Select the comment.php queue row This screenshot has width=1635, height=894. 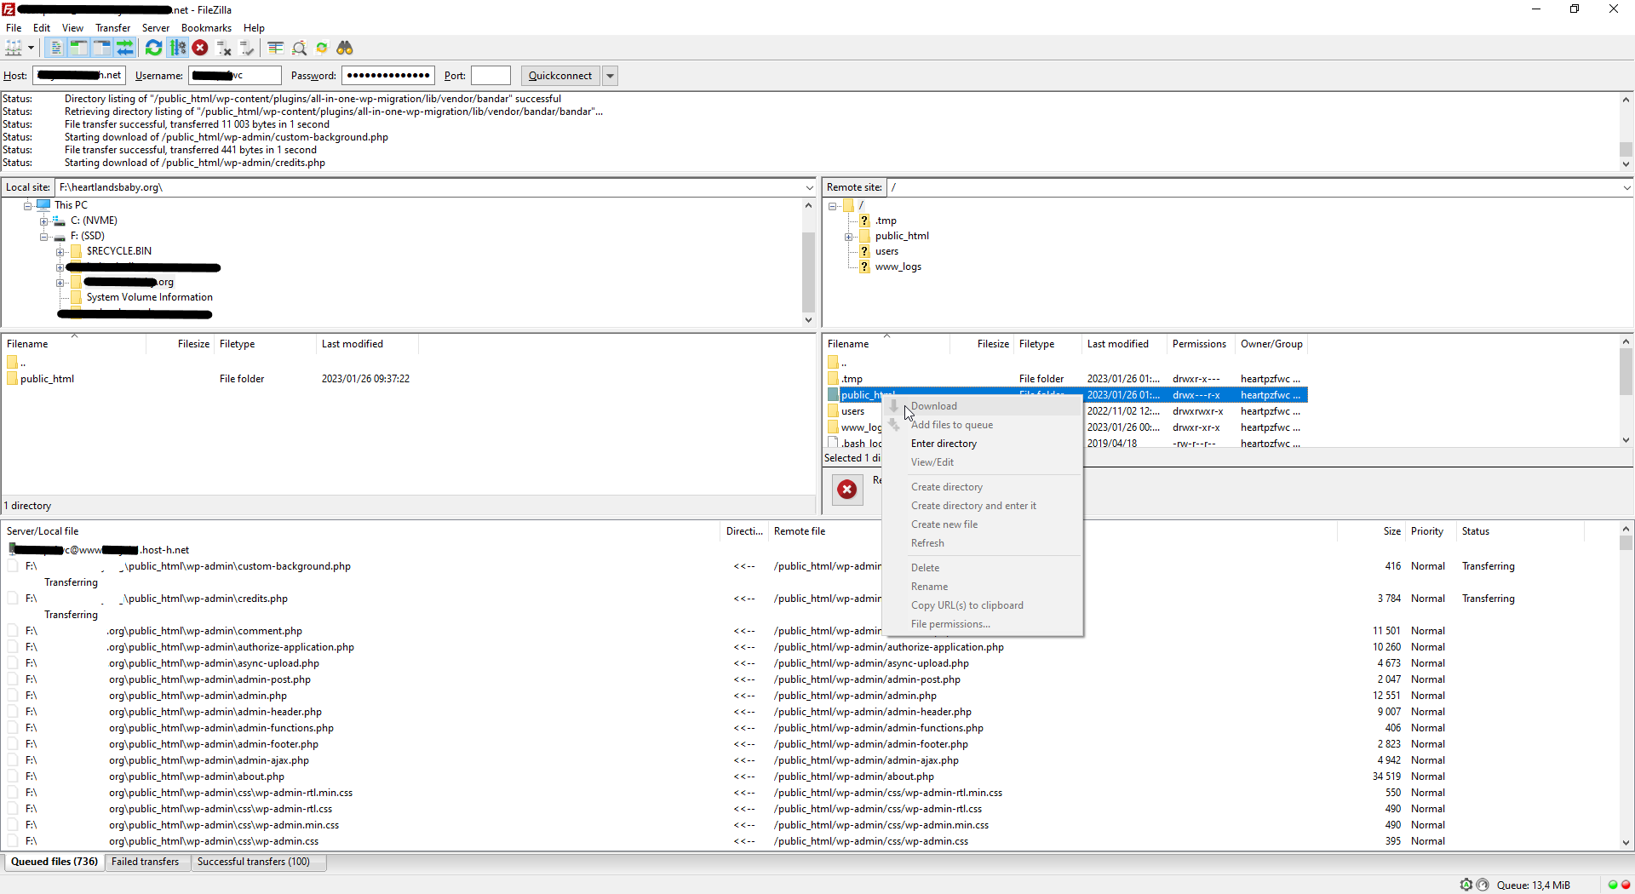pyautogui.click(x=809, y=631)
